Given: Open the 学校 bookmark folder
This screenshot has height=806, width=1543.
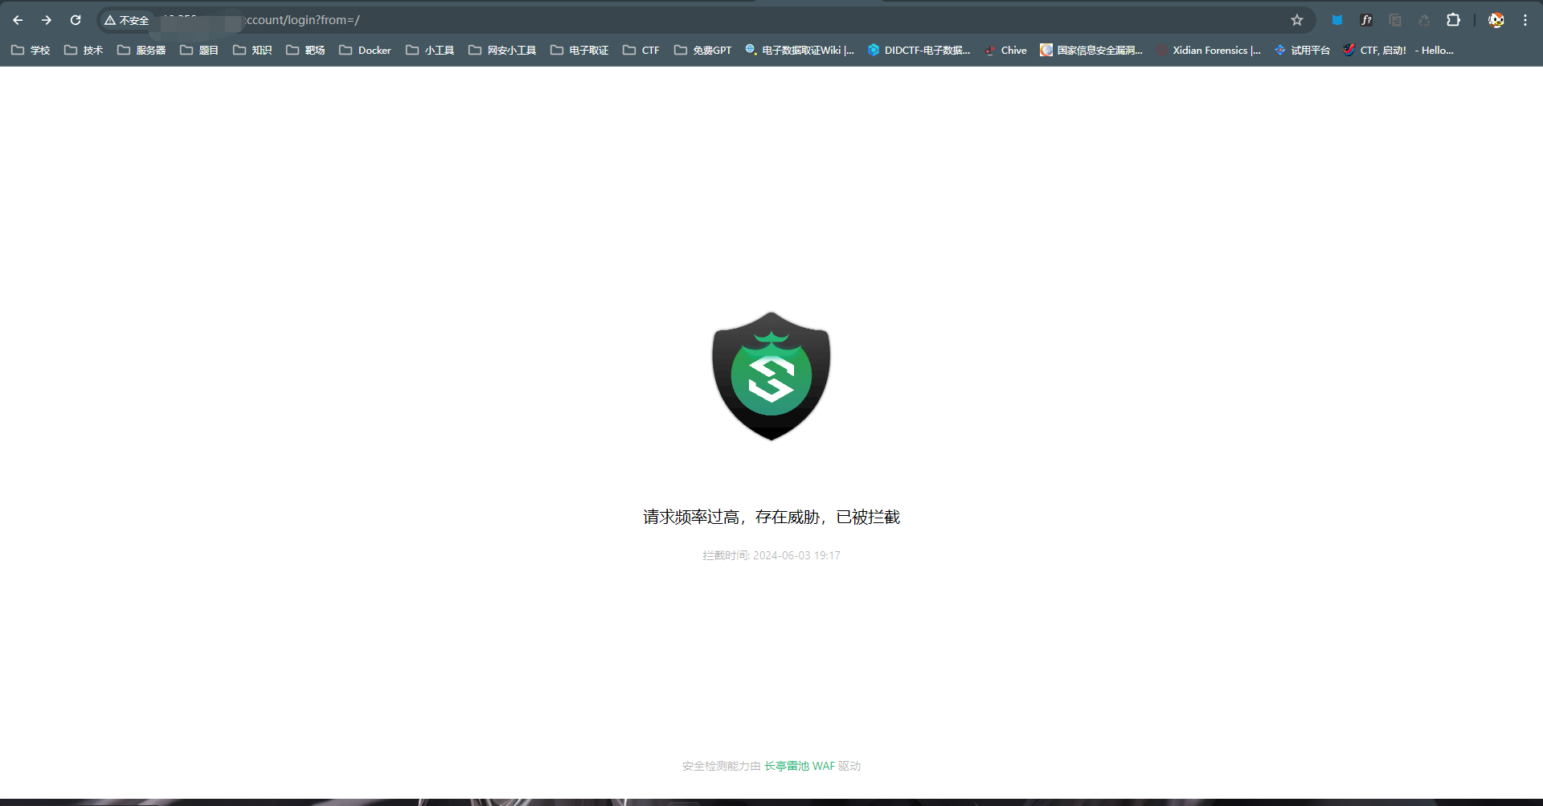Looking at the screenshot, I should point(31,50).
